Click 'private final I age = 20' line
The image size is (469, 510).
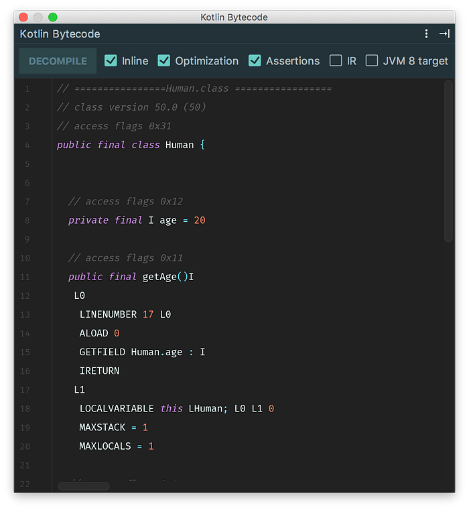pyautogui.click(x=137, y=220)
